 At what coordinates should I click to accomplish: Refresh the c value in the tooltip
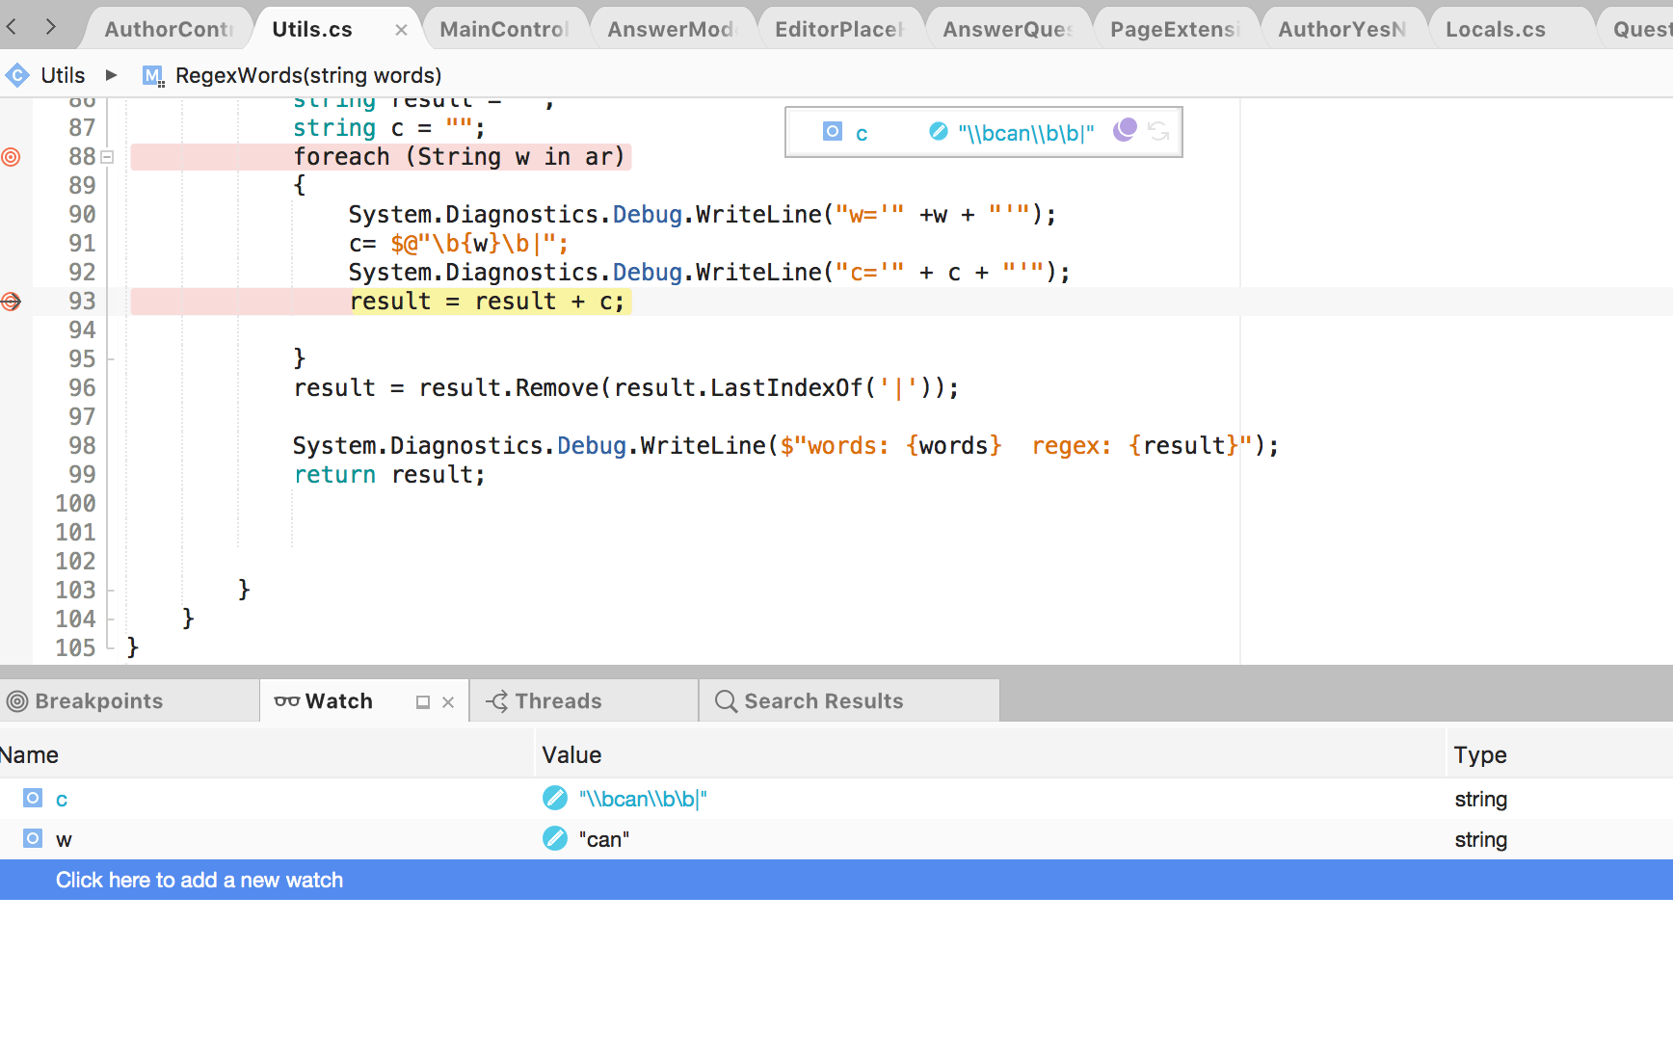tap(1159, 131)
